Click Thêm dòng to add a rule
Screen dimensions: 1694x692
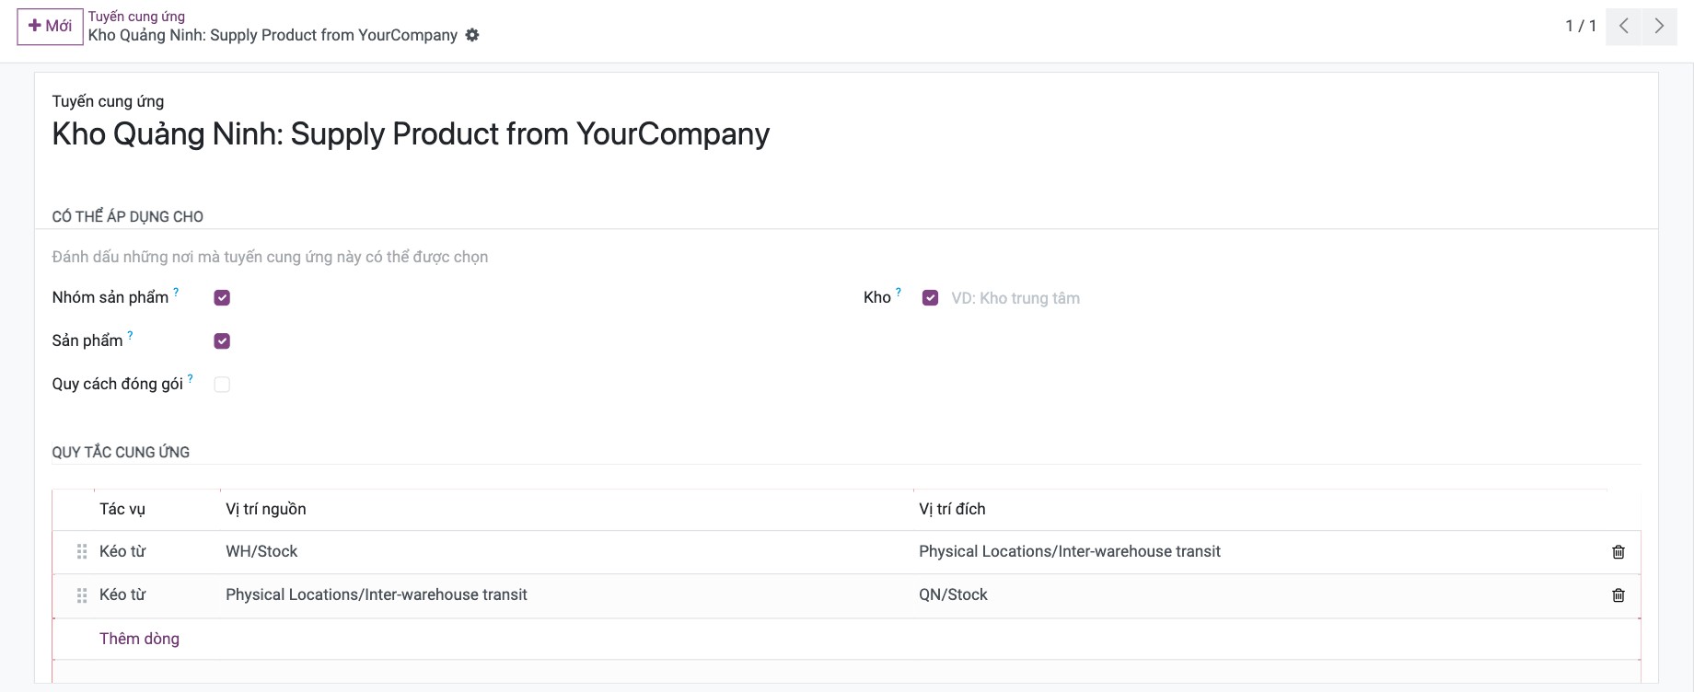pyautogui.click(x=139, y=639)
